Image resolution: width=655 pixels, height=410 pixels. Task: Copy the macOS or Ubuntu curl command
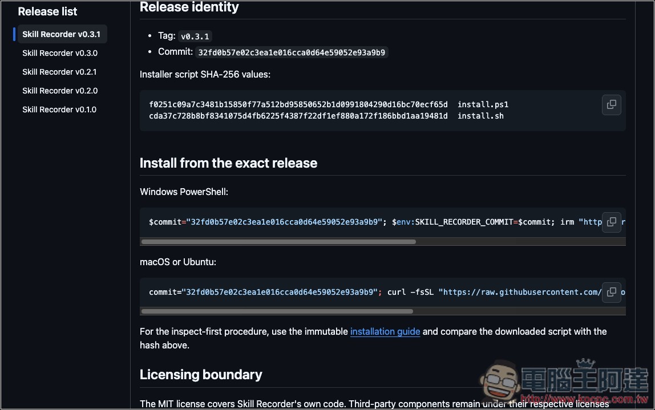coord(611,292)
